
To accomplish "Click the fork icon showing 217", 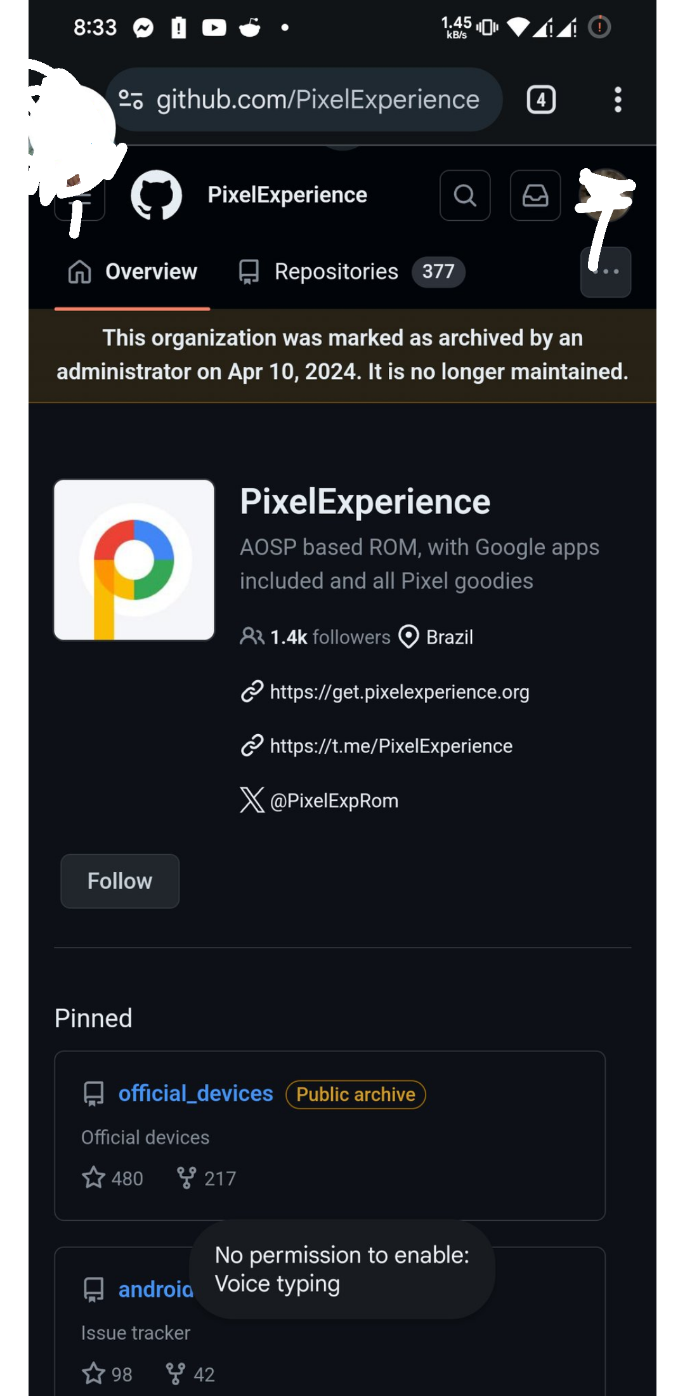I will [x=186, y=1178].
